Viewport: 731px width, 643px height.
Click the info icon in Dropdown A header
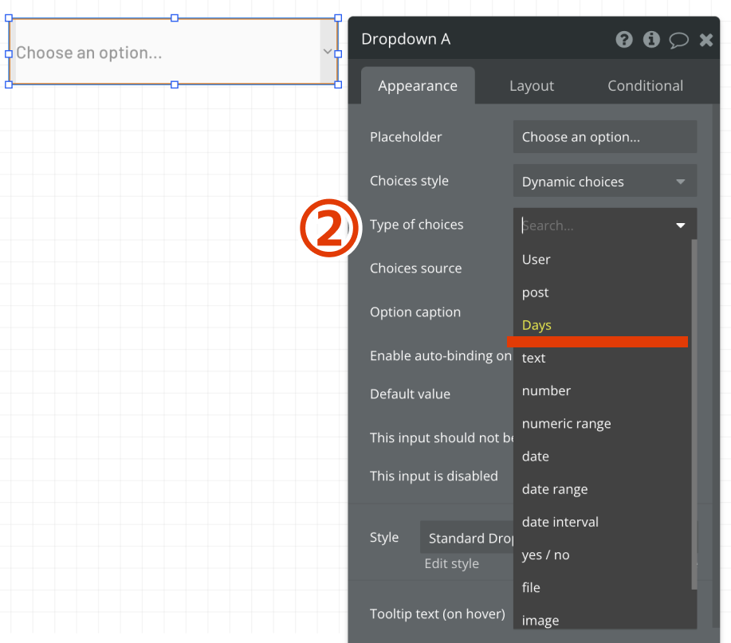651,40
